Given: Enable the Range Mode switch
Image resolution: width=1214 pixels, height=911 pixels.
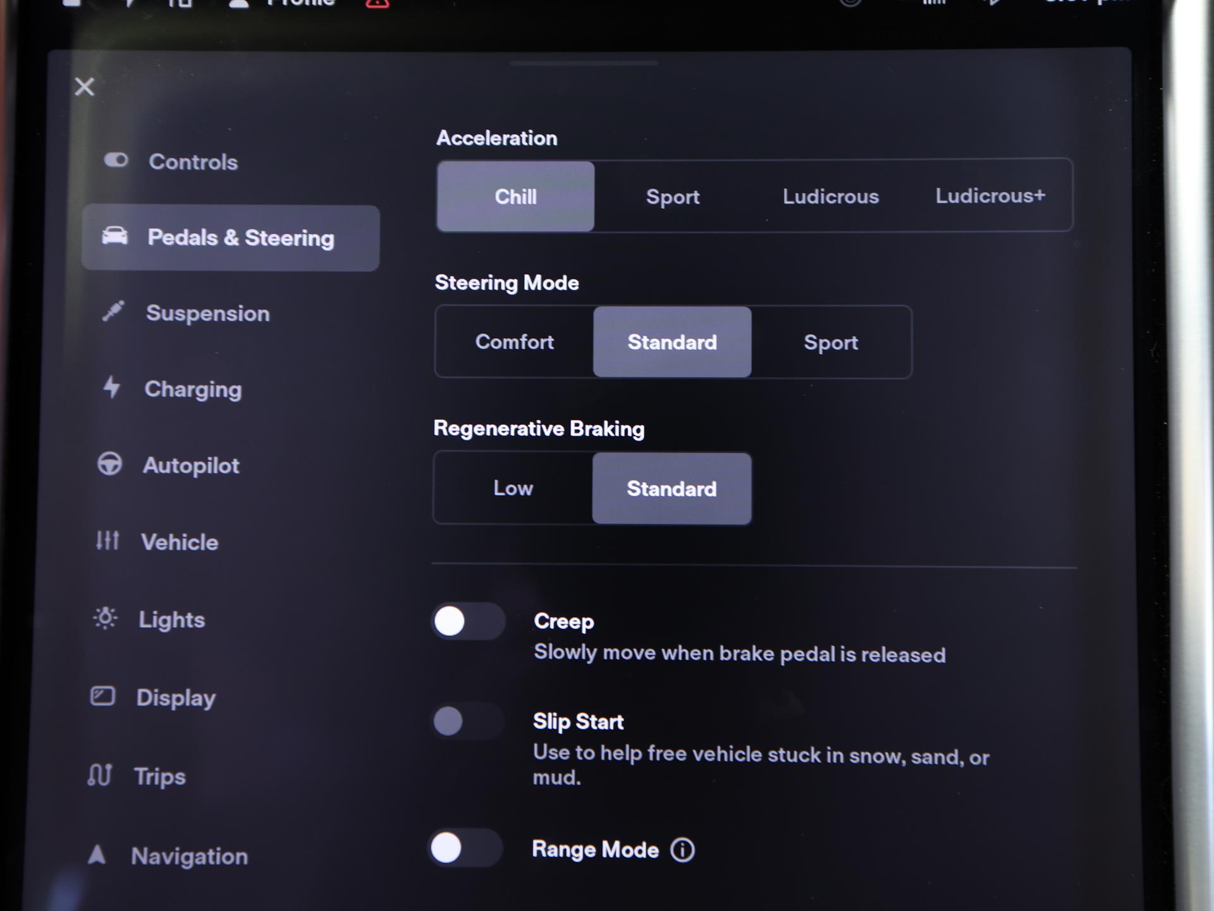Looking at the screenshot, I should [x=465, y=848].
